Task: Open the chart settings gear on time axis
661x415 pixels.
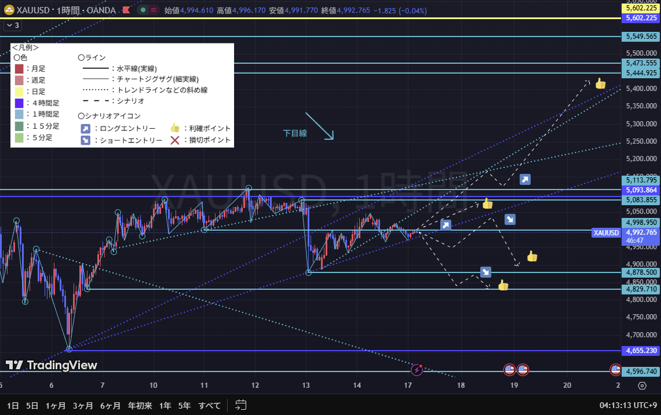Action: tap(642, 386)
